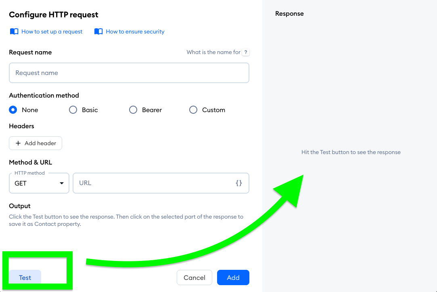Select the None authentication radio button
Image resolution: width=437 pixels, height=292 pixels.
click(13, 110)
